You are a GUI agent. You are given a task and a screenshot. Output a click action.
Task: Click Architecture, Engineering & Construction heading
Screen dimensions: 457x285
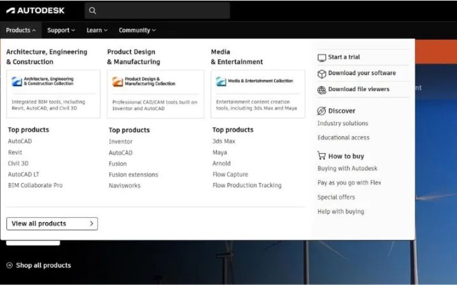tap(47, 56)
